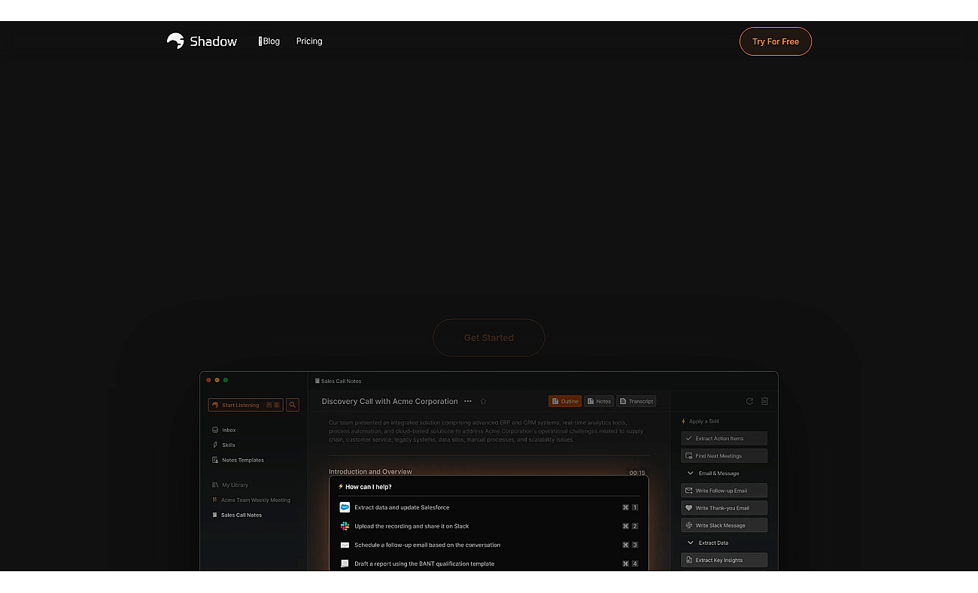This screenshot has width=978, height=593.
Task: Open Notes Templates in the sidebar
Action: tap(238, 460)
